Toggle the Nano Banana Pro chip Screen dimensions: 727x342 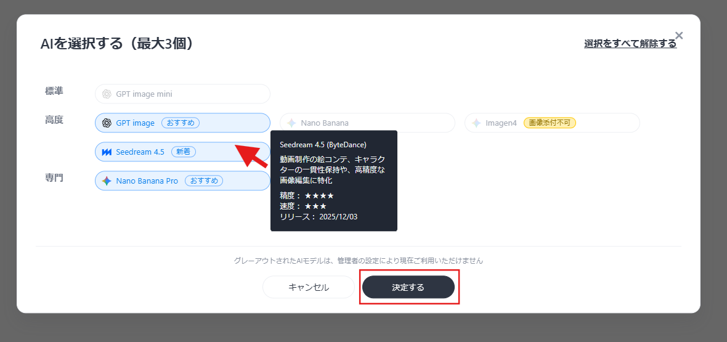[x=183, y=181]
